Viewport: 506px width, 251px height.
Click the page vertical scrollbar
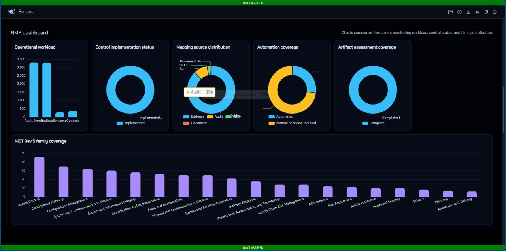coord(503,111)
